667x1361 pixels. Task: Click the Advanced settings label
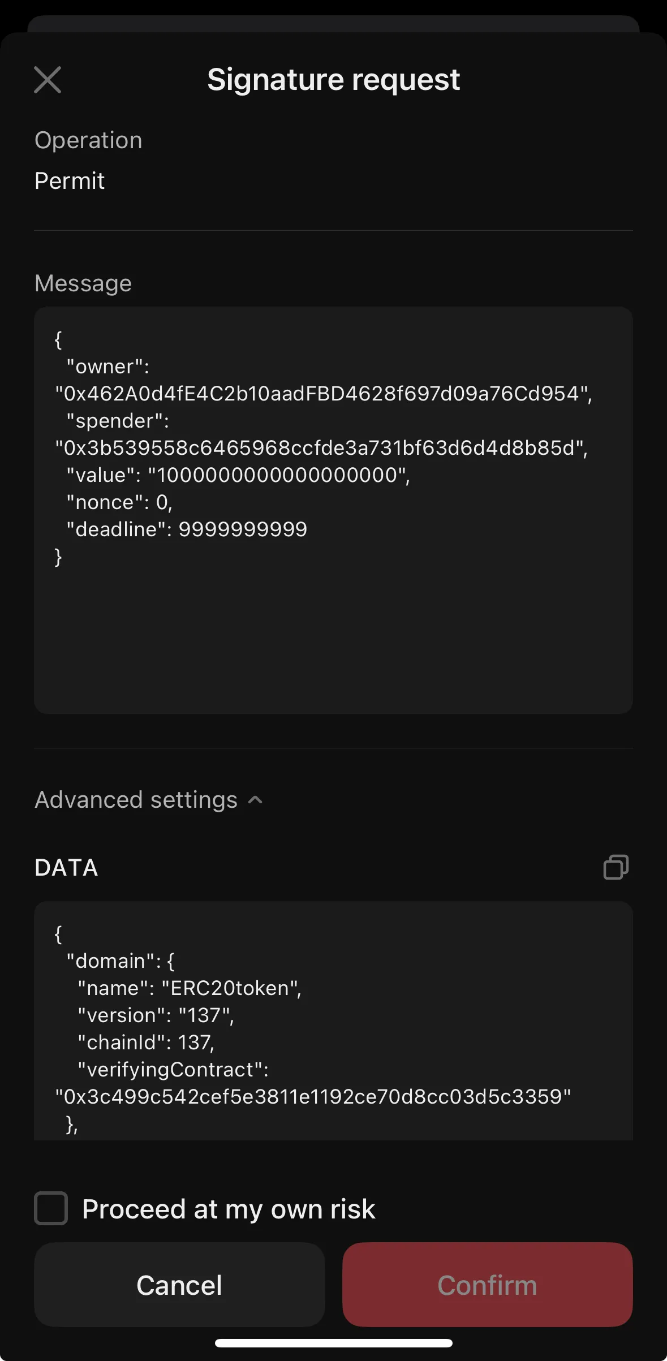pos(136,799)
